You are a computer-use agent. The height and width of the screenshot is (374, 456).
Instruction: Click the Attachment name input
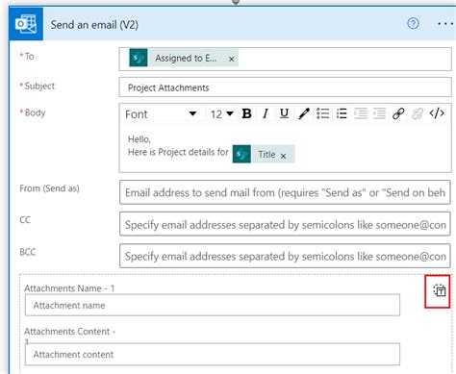213,305
